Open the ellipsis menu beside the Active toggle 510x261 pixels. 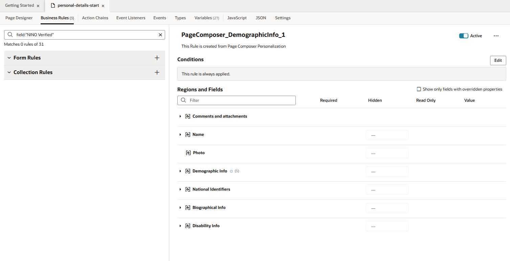[496, 35]
